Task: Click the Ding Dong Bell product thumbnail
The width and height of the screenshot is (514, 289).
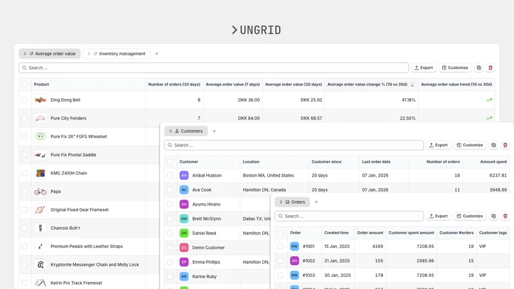Action: tap(40, 100)
